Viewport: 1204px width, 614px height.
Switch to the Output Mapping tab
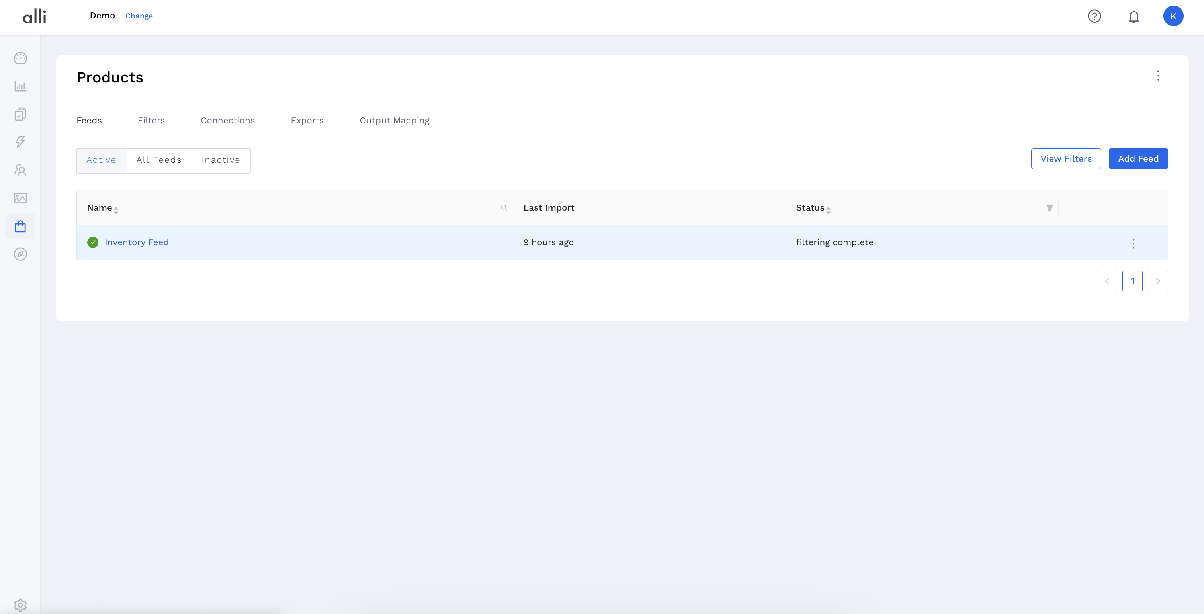point(394,121)
